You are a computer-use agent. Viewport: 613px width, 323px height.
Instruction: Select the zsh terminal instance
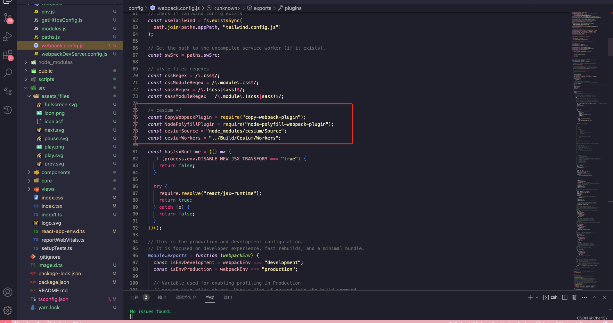point(551,297)
